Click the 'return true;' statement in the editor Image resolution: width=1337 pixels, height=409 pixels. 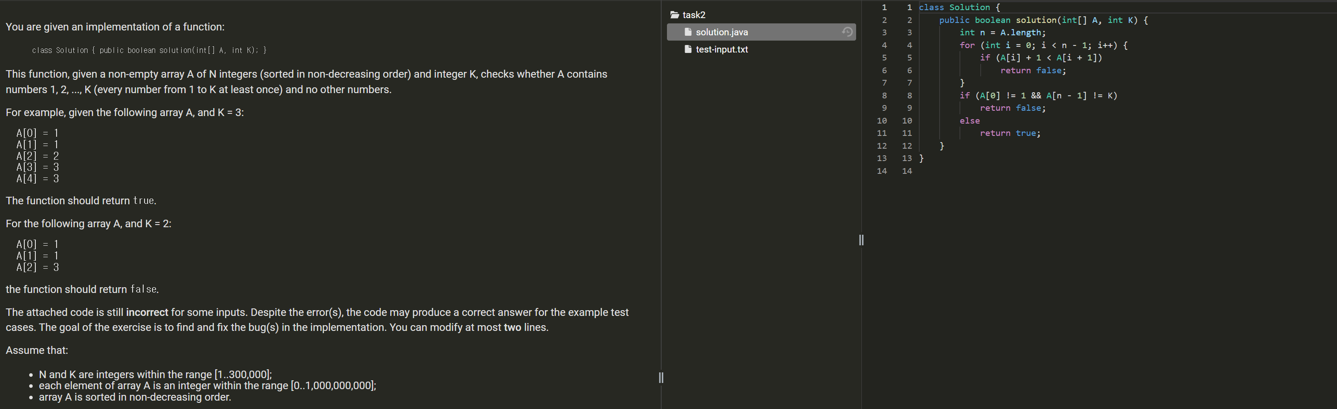pos(1010,133)
